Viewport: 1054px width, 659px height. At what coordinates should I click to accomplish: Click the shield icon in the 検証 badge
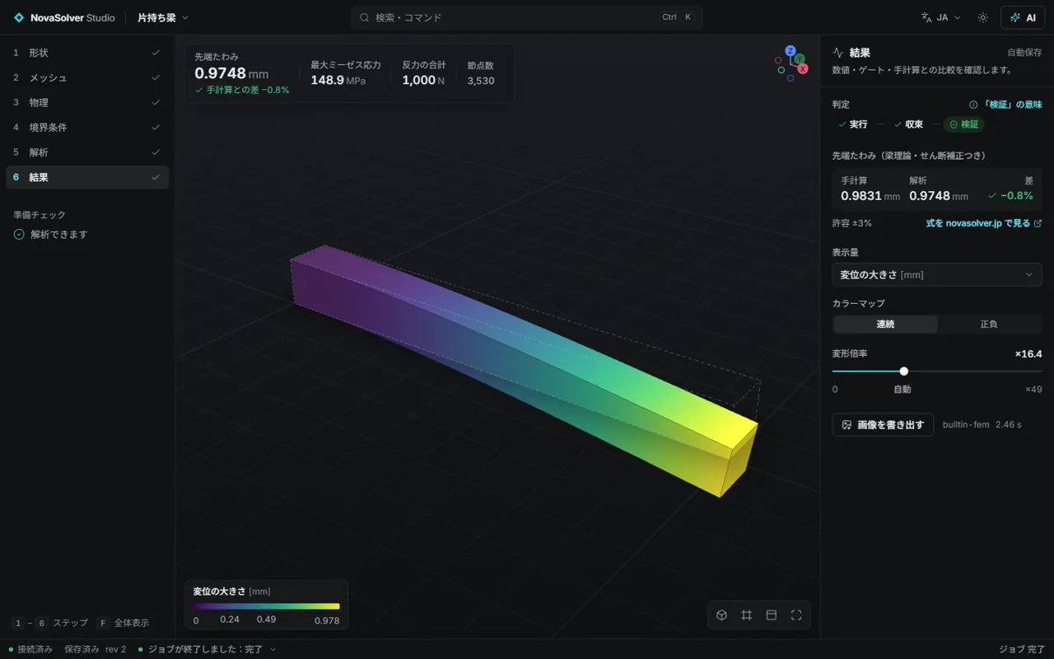point(954,124)
